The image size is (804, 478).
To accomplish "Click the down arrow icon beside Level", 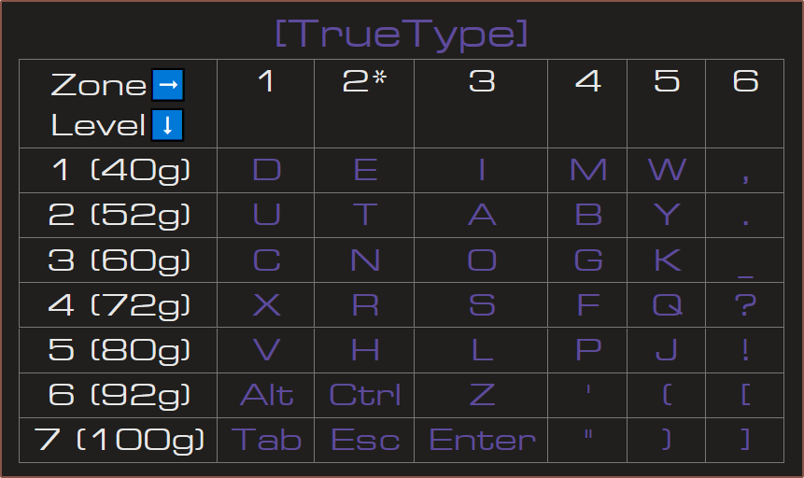I will [168, 125].
